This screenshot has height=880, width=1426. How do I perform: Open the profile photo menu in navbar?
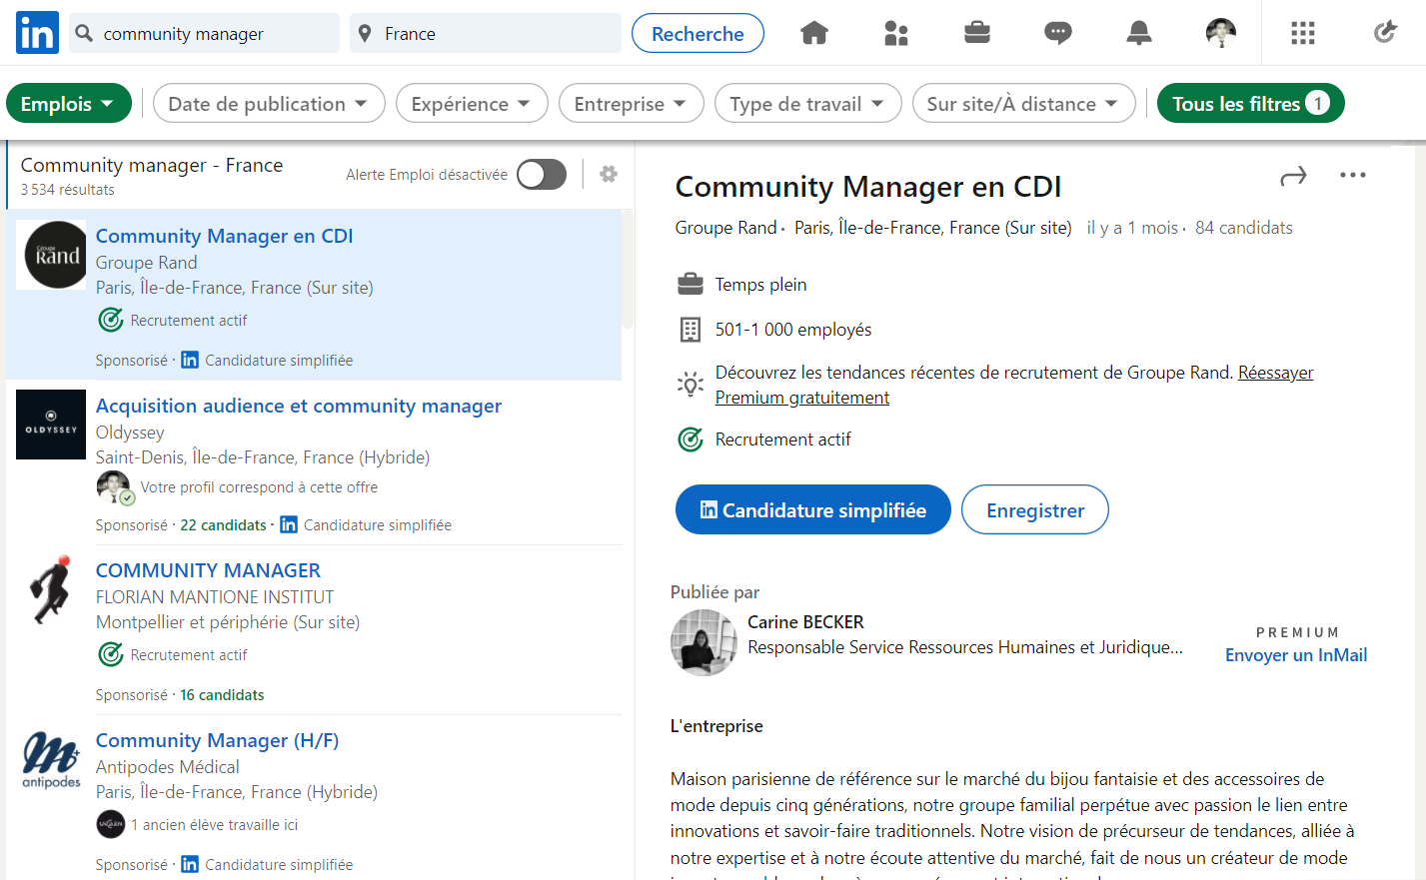point(1220,33)
